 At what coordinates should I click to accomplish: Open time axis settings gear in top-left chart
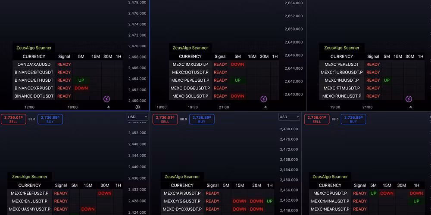(x=137, y=107)
